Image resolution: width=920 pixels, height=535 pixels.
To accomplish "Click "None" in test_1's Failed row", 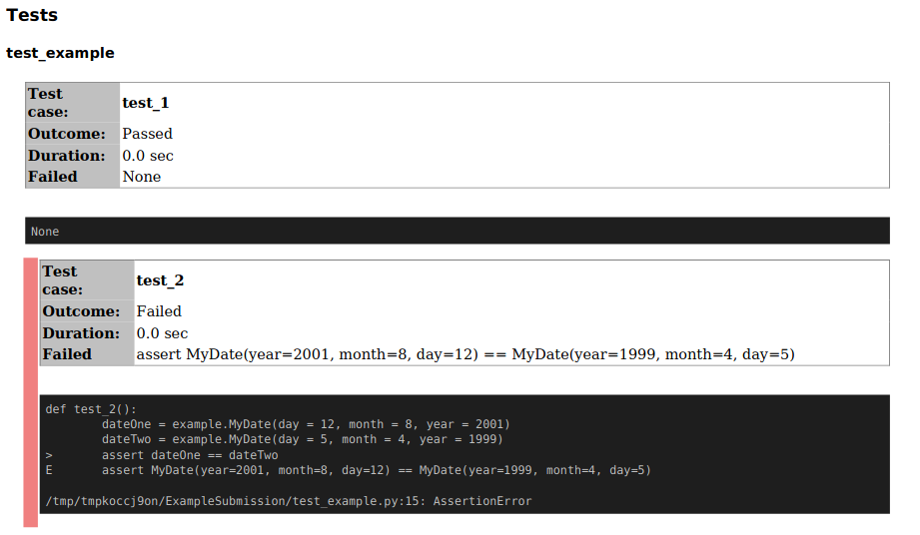I will point(141,177).
